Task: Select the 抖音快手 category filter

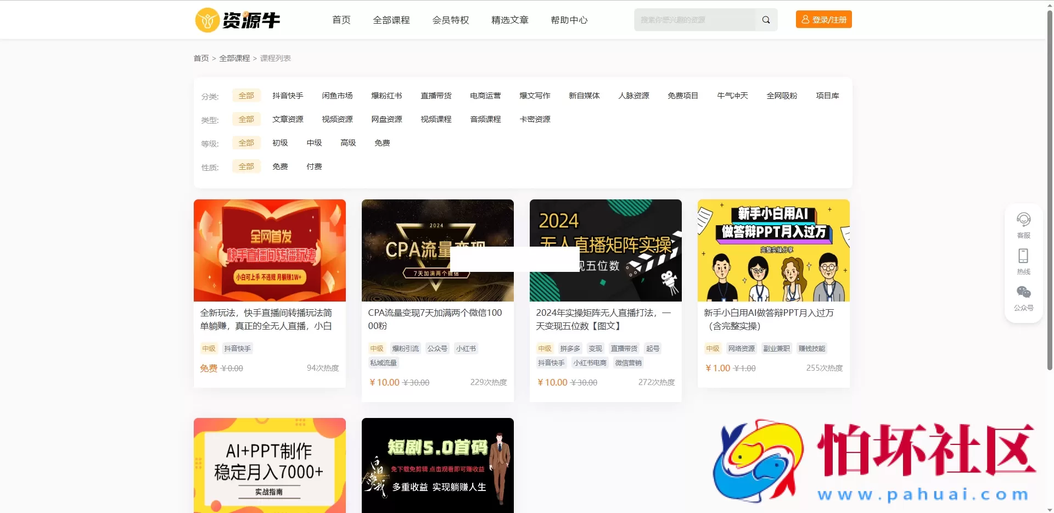Action: point(288,95)
